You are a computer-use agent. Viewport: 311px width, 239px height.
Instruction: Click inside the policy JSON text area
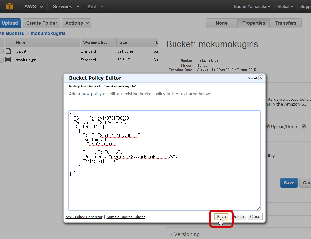click(165, 160)
